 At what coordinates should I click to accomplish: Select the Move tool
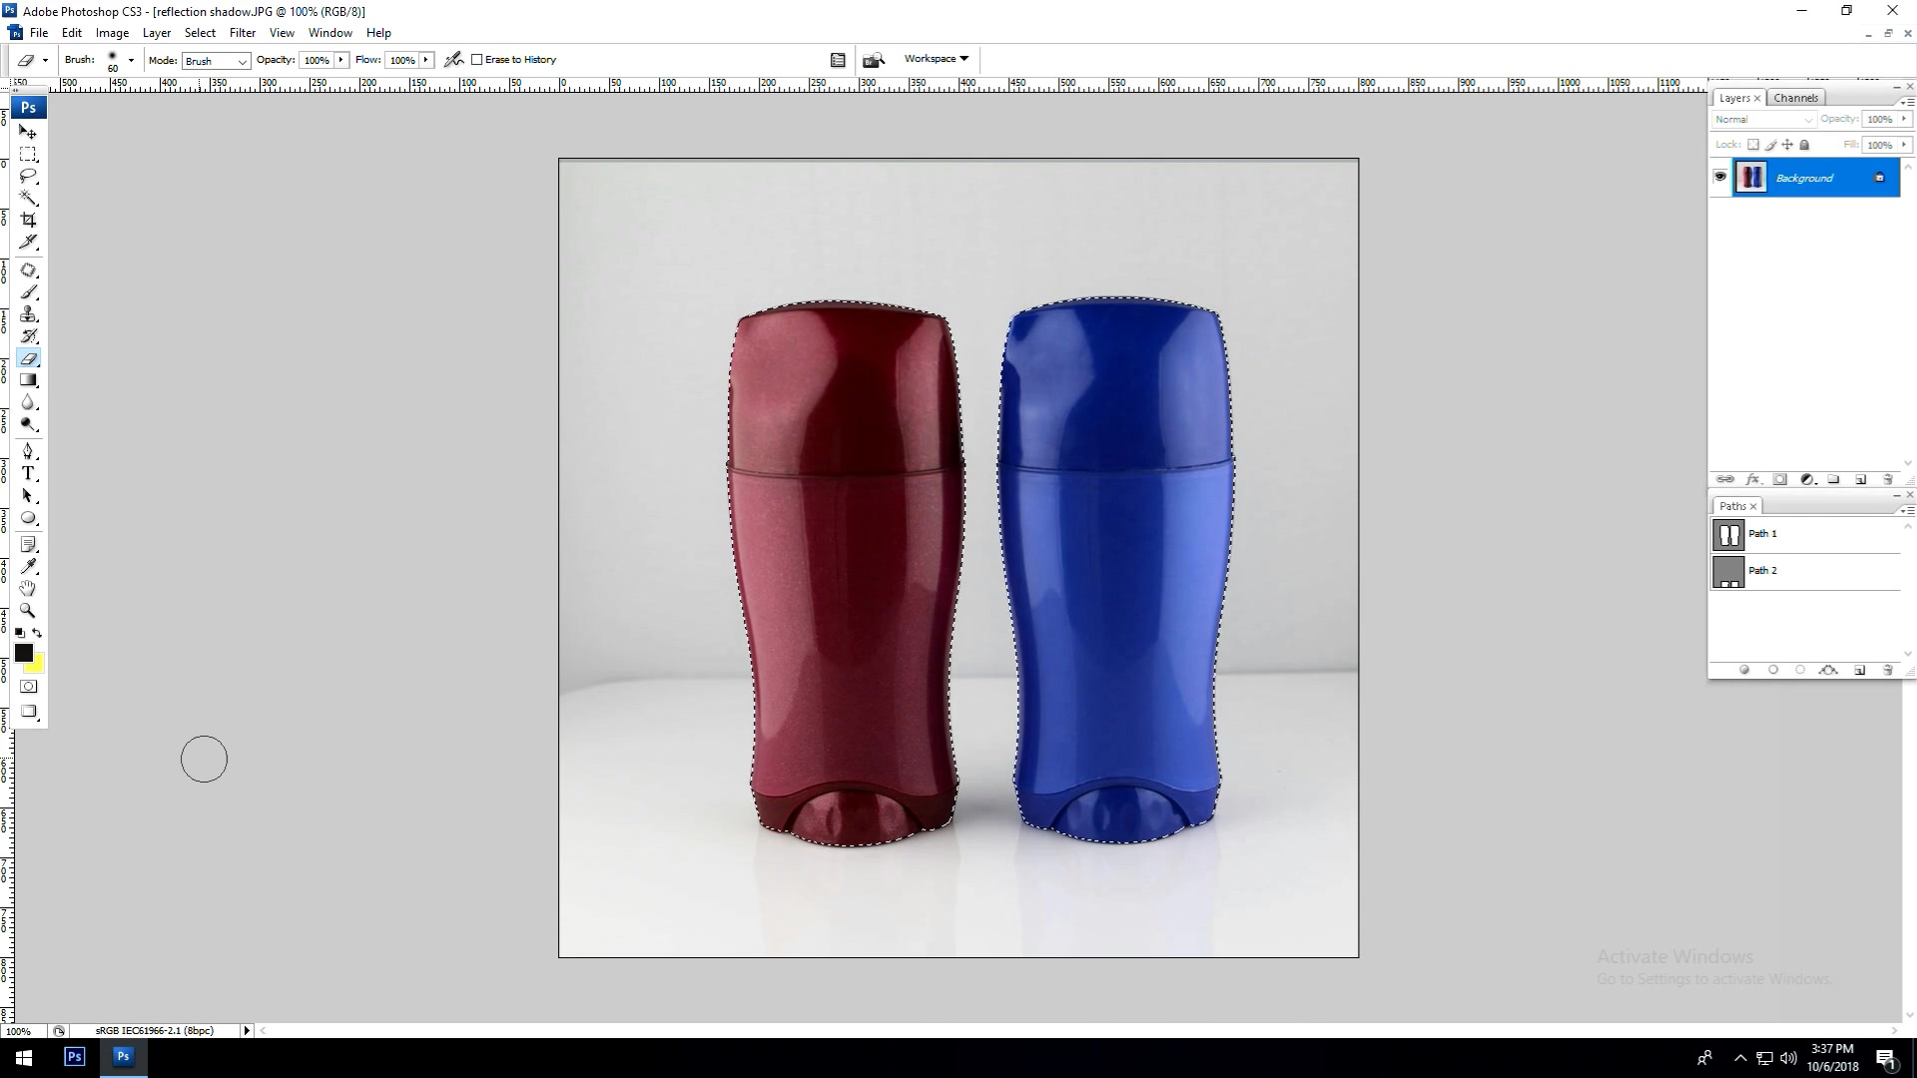coord(28,132)
